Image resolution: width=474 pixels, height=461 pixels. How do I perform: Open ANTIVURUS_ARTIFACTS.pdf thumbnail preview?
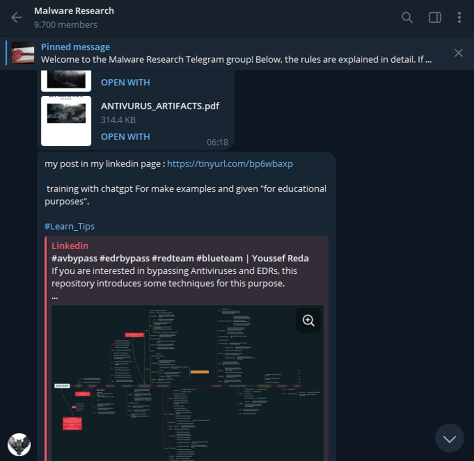66,121
